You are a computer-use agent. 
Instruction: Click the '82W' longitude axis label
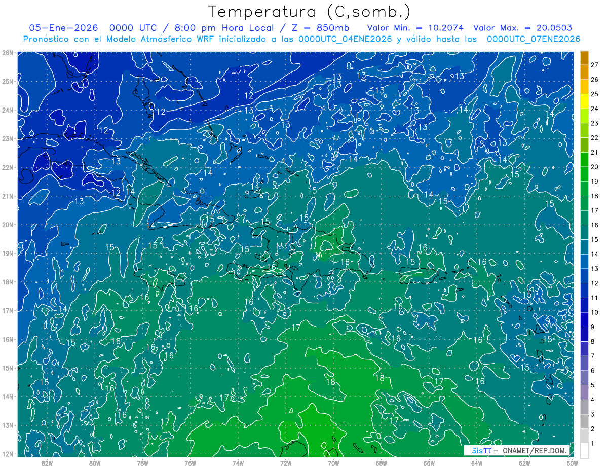pyautogui.click(x=47, y=463)
